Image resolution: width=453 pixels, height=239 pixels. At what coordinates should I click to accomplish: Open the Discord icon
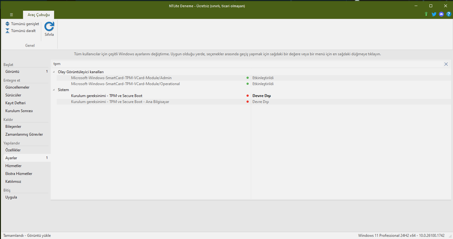[441, 14]
